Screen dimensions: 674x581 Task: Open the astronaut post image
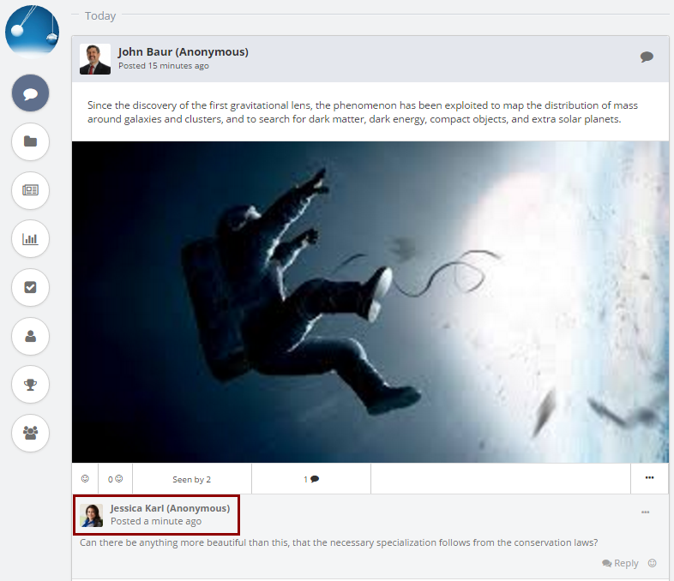click(370, 302)
